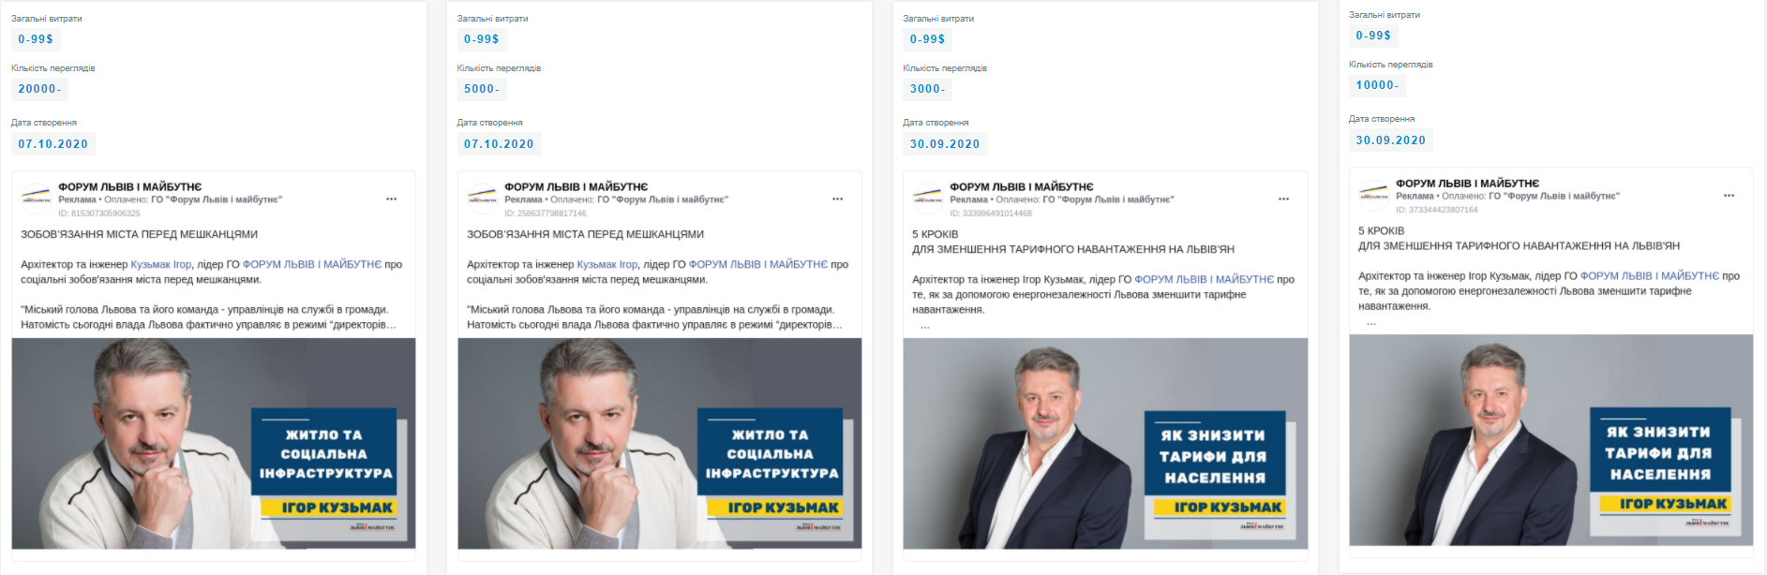Open three-dot menu of the 10000-views ad
This screenshot has height=575, width=1767.
1729,195
